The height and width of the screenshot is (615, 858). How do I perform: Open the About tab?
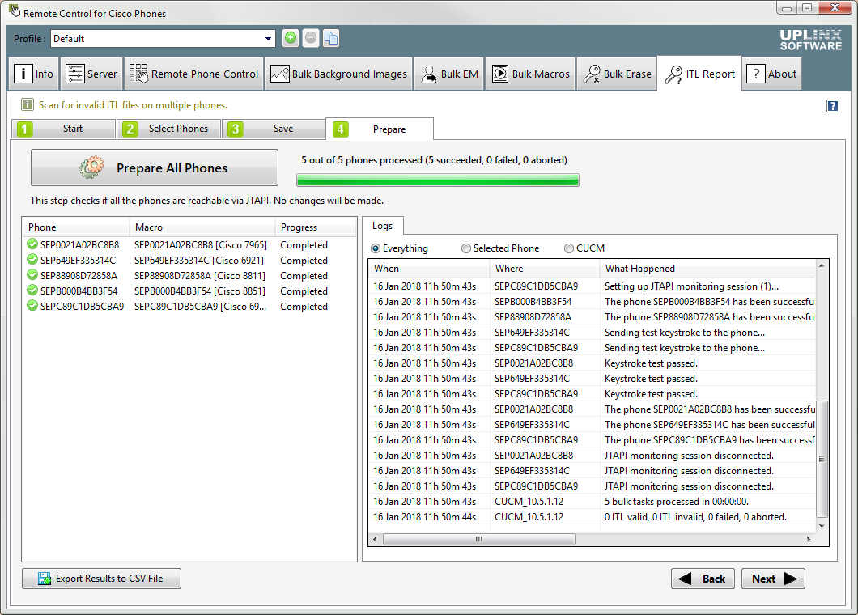click(x=771, y=74)
